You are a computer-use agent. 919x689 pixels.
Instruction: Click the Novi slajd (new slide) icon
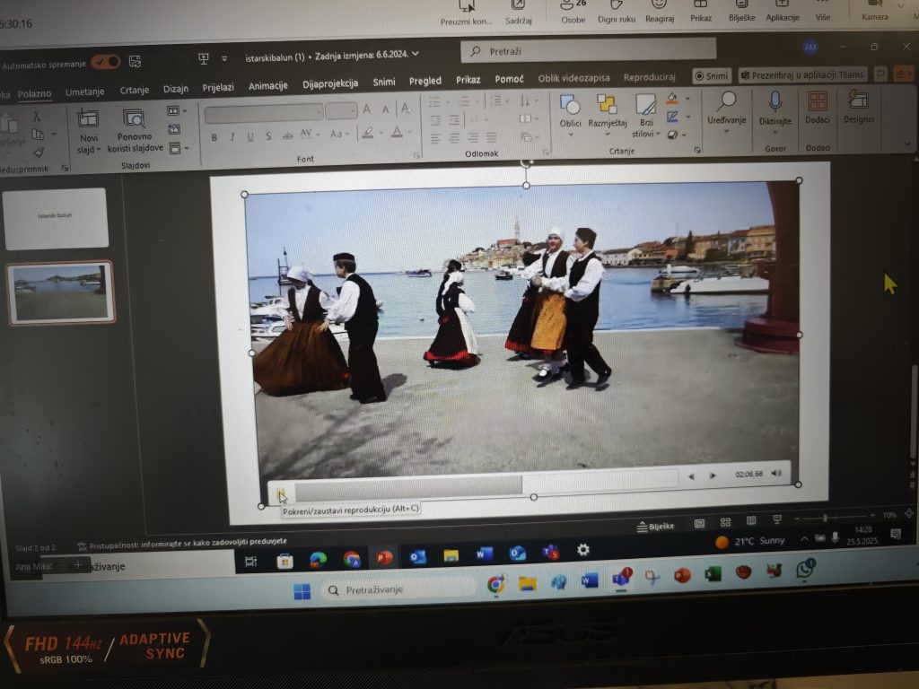88,119
